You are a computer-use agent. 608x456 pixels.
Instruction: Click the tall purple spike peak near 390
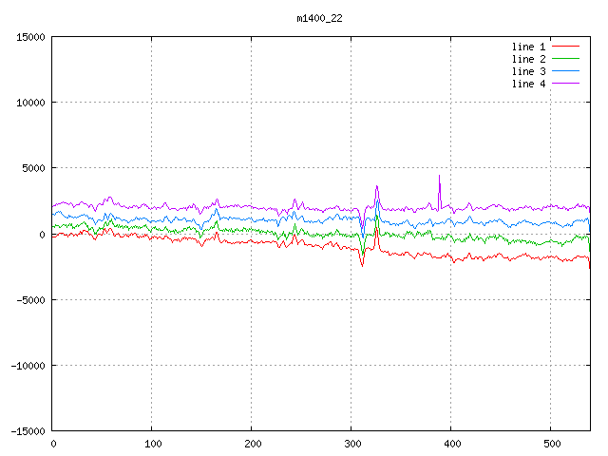(439, 176)
